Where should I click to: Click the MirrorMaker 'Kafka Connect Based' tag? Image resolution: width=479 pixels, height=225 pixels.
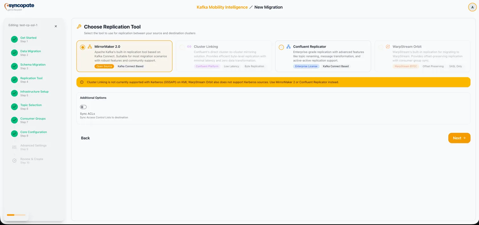[130, 66]
